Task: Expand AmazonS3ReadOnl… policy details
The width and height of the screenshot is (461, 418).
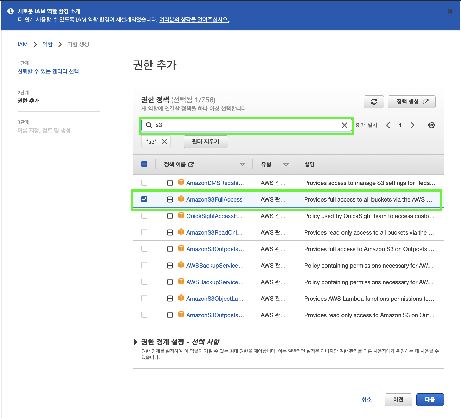Action: [x=170, y=232]
